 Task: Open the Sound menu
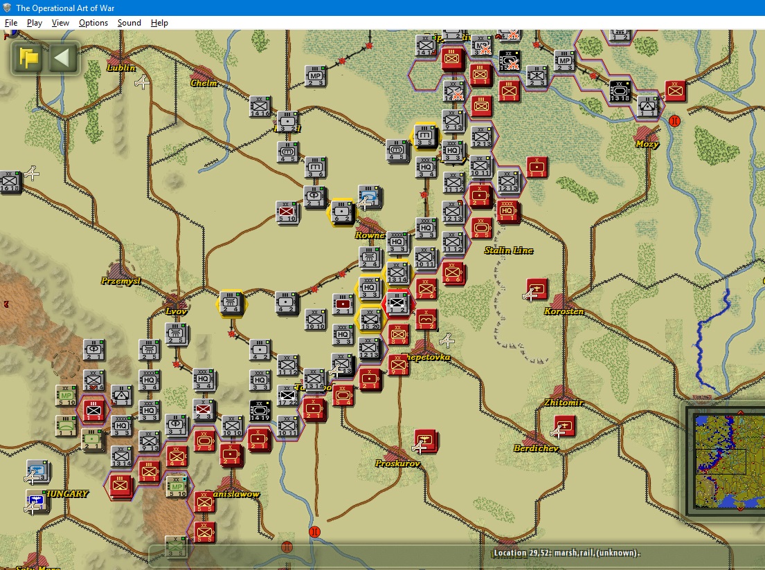[x=129, y=22]
